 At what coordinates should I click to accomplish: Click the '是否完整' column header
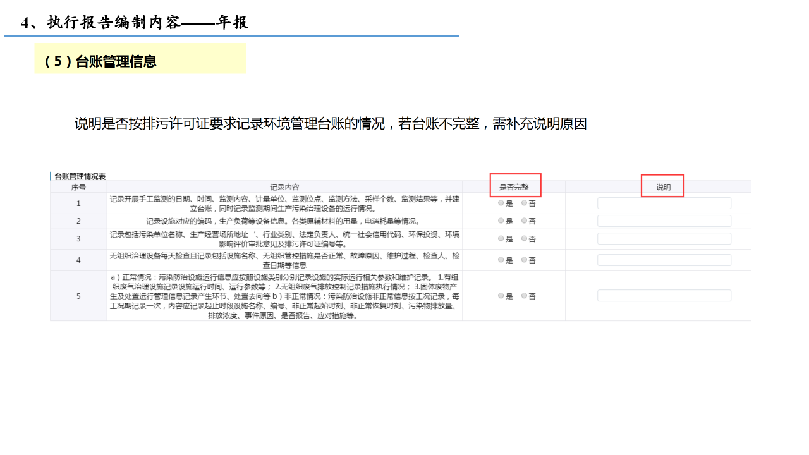[x=514, y=187]
